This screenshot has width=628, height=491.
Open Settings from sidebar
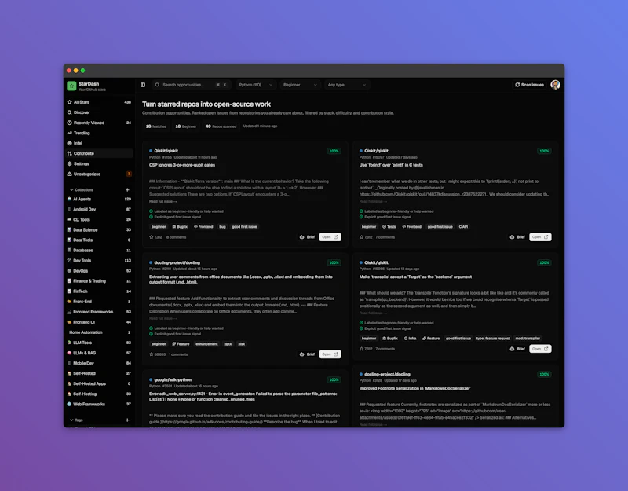click(100, 163)
